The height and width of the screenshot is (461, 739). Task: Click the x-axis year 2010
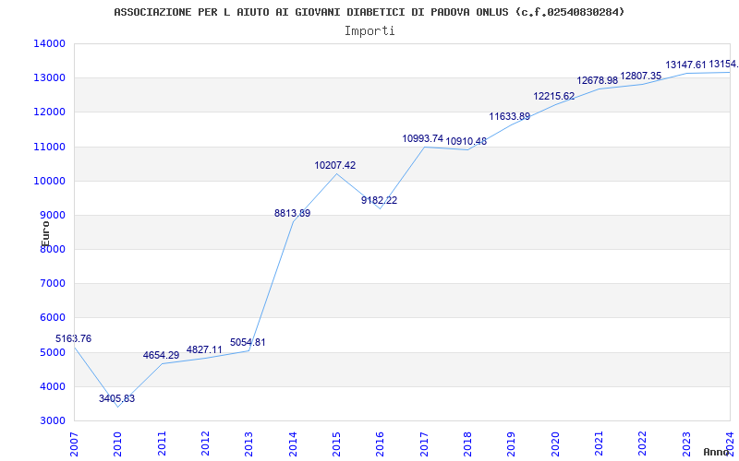click(118, 443)
